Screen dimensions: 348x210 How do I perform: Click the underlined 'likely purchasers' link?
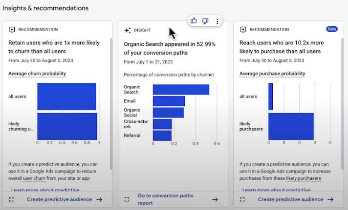coord(303,178)
